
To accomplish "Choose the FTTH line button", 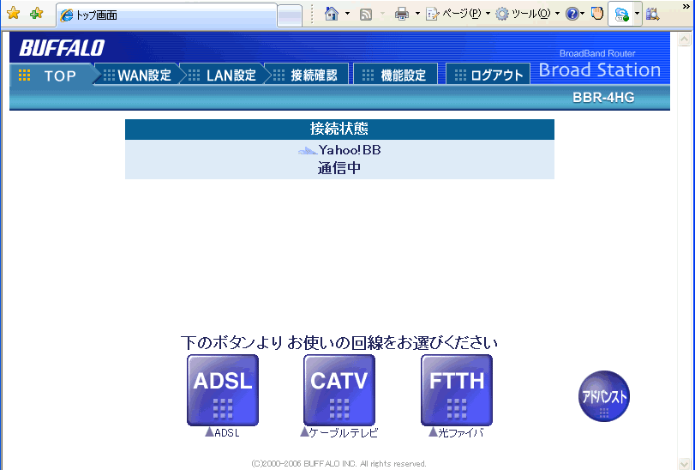I will [x=457, y=390].
